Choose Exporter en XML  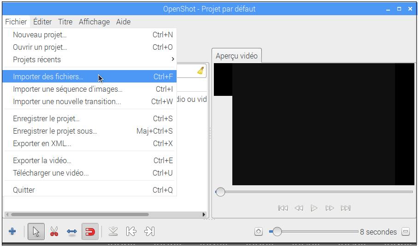89,143
